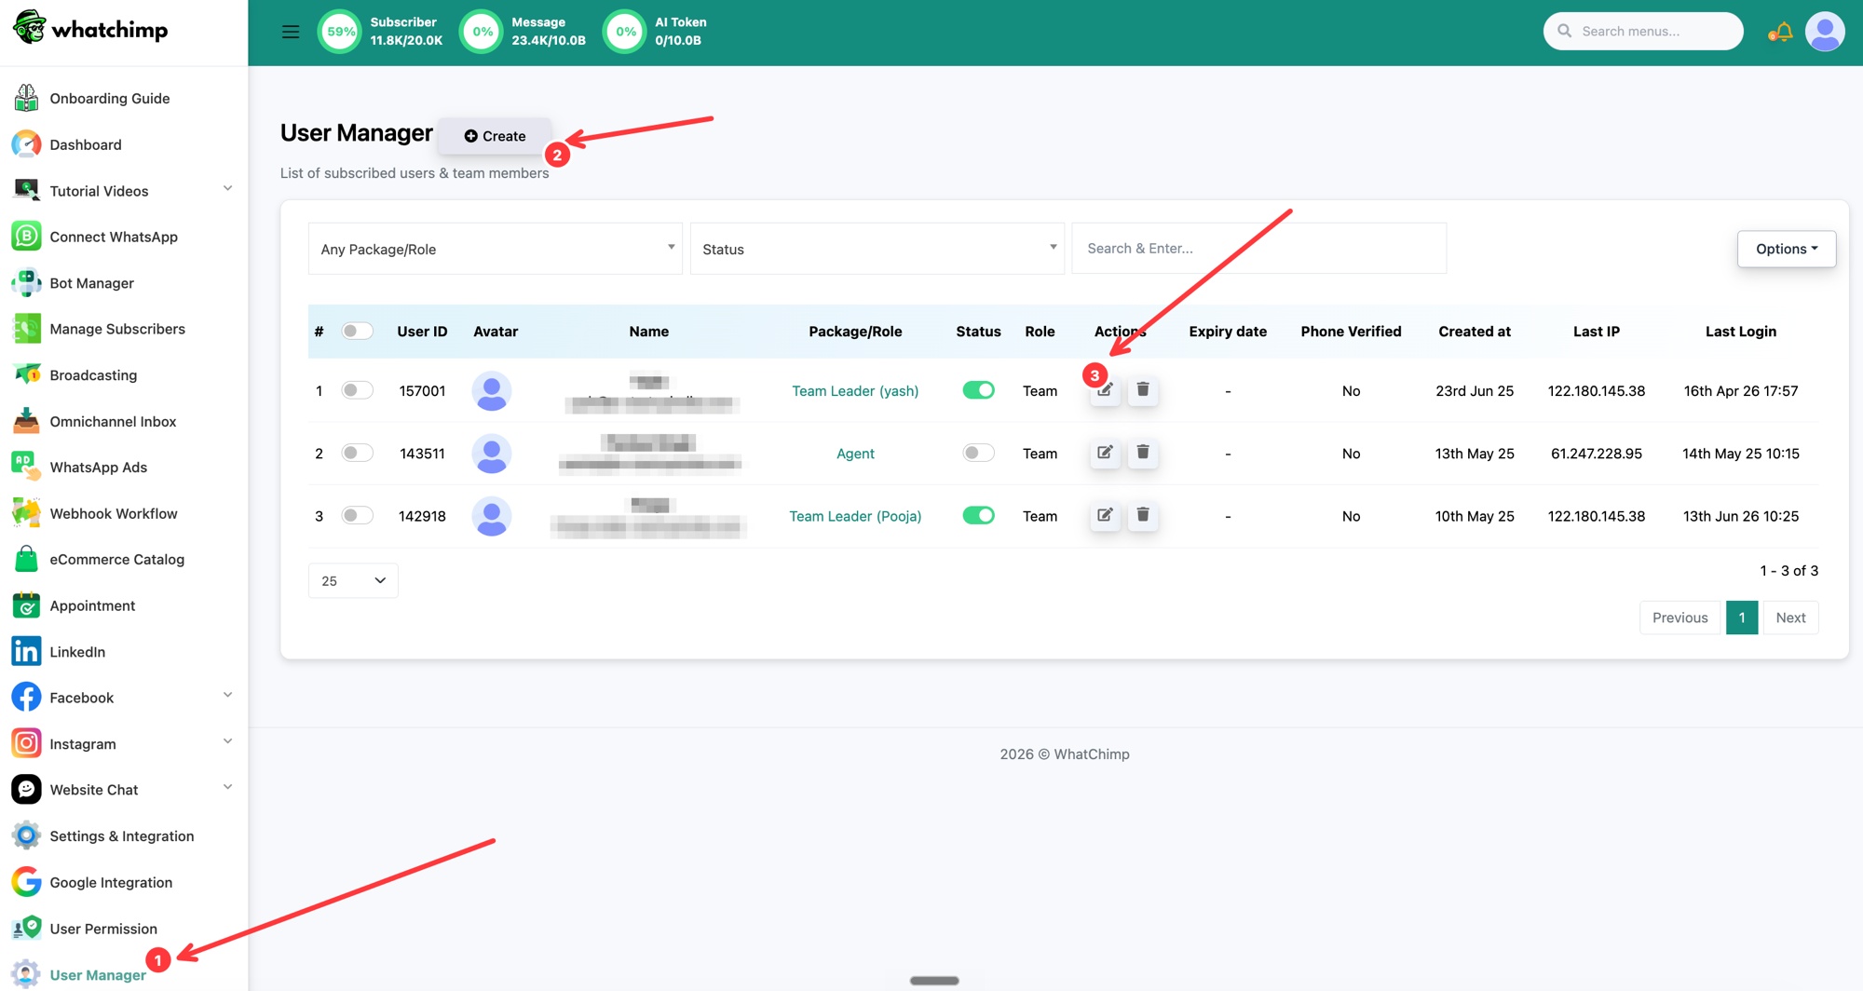Image resolution: width=1863 pixels, height=991 pixels.
Task: Open the profile avatar menu
Action: pyautogui.click(x=1824, y=32)
